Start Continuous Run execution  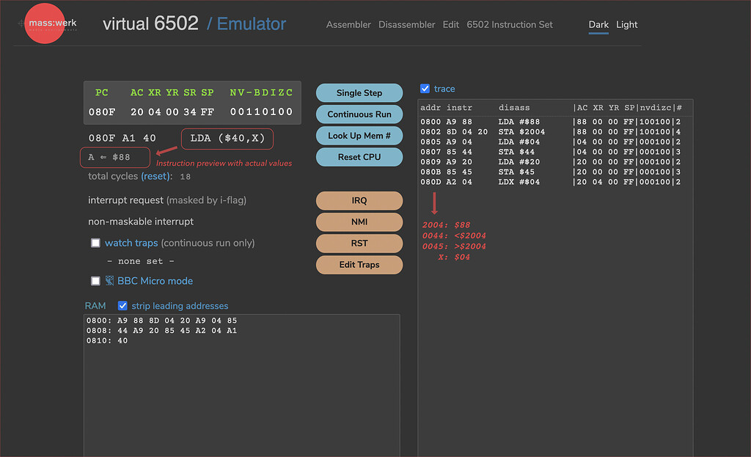(359, 114)
